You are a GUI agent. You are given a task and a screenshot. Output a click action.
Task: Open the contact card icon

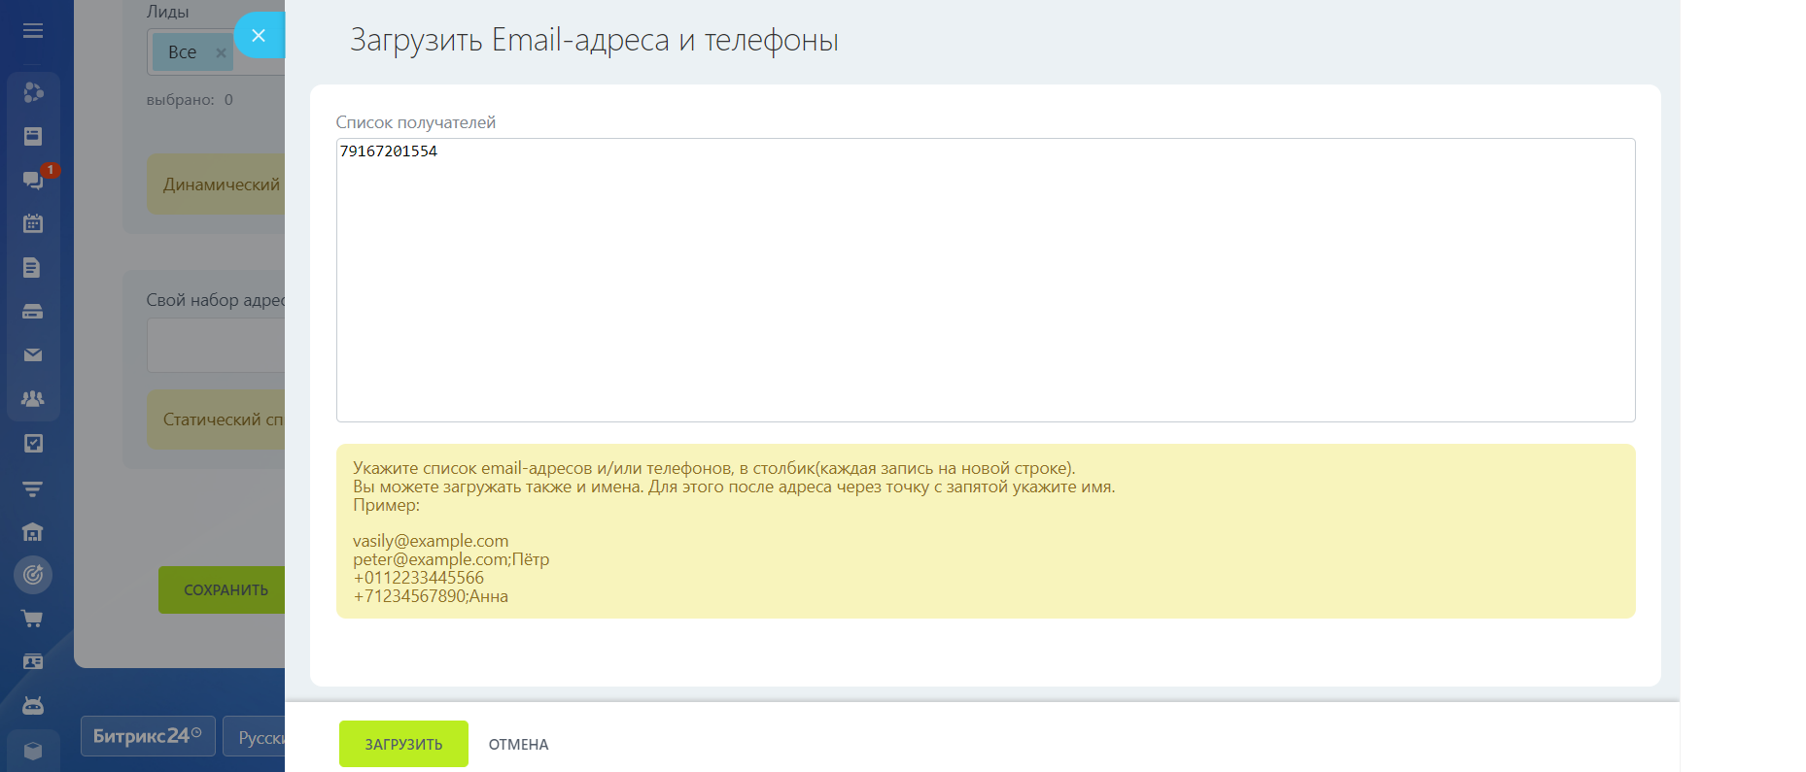pyautogui.click(x=33, y=662)
